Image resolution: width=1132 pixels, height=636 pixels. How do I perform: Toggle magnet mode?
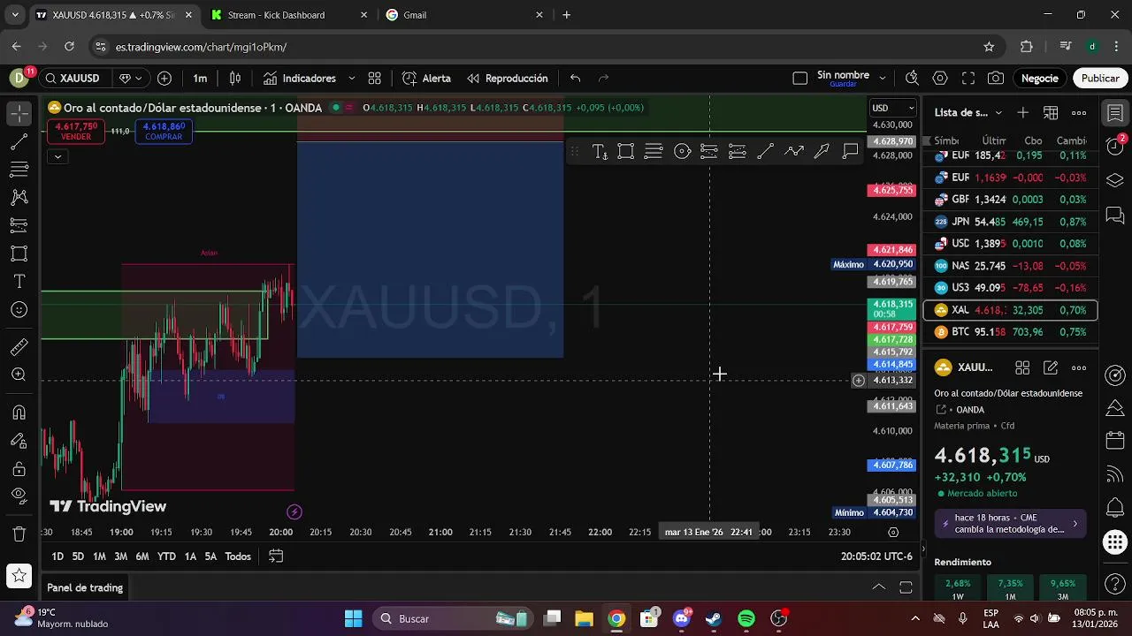19,413
